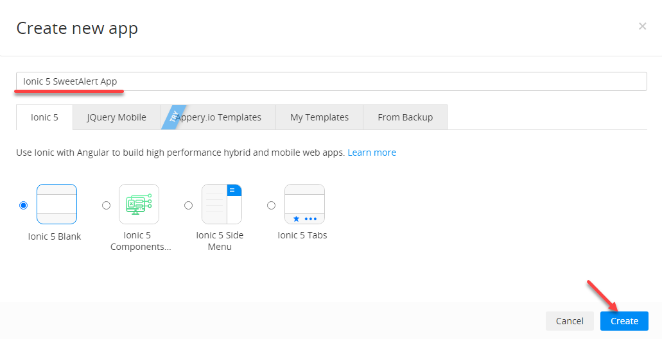Open the JQuery Mobile tab

[x=116, y=117]
